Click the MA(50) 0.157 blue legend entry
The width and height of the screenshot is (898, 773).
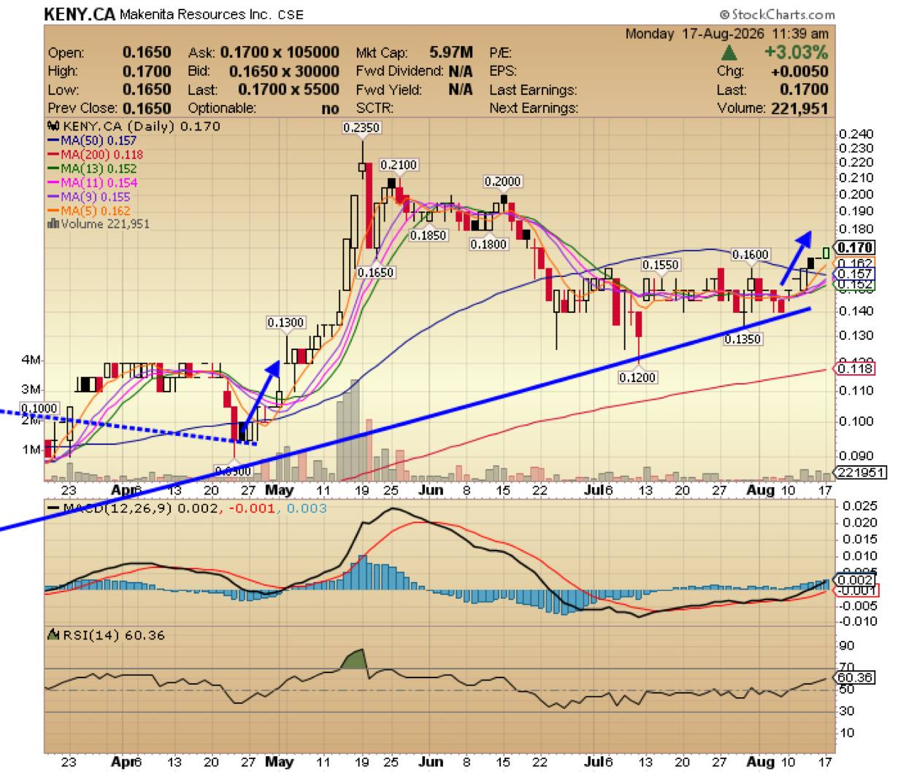91,140
